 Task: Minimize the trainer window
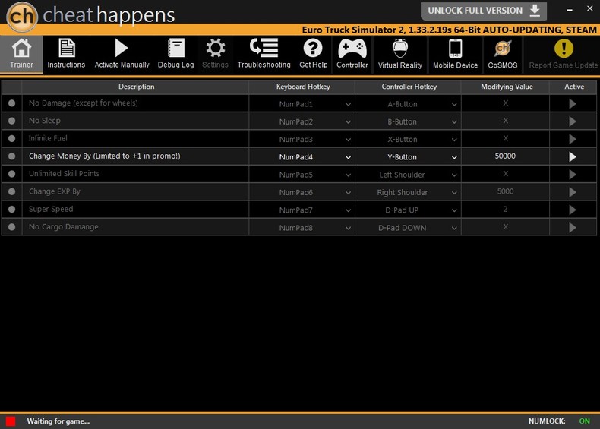[x=570, y=10]
